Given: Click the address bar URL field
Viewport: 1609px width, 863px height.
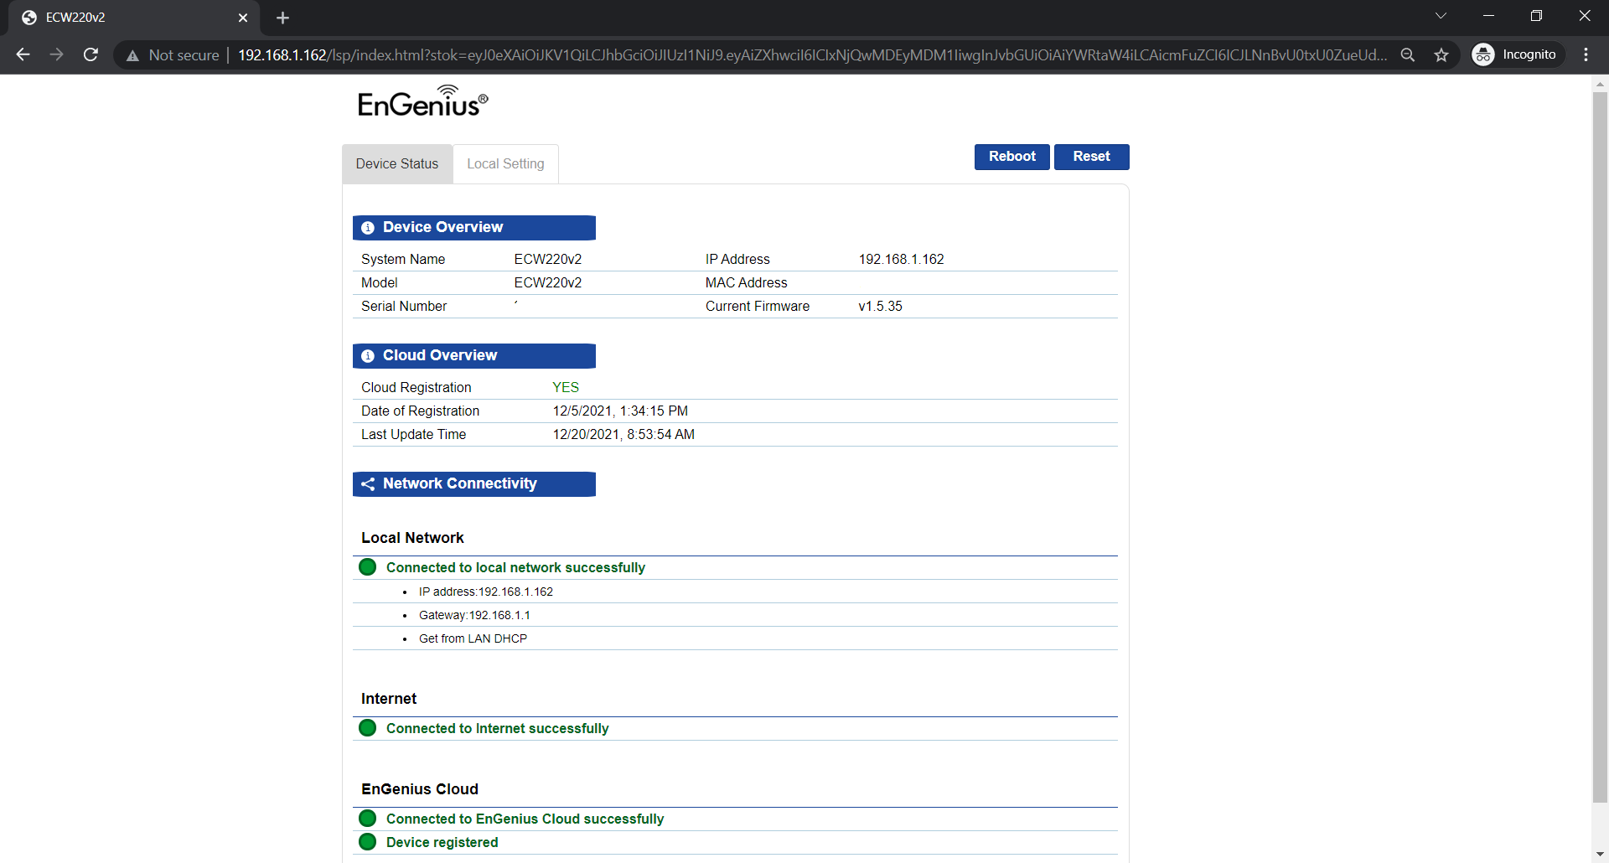Looking at the screenshot, I should tap(812, 55).
